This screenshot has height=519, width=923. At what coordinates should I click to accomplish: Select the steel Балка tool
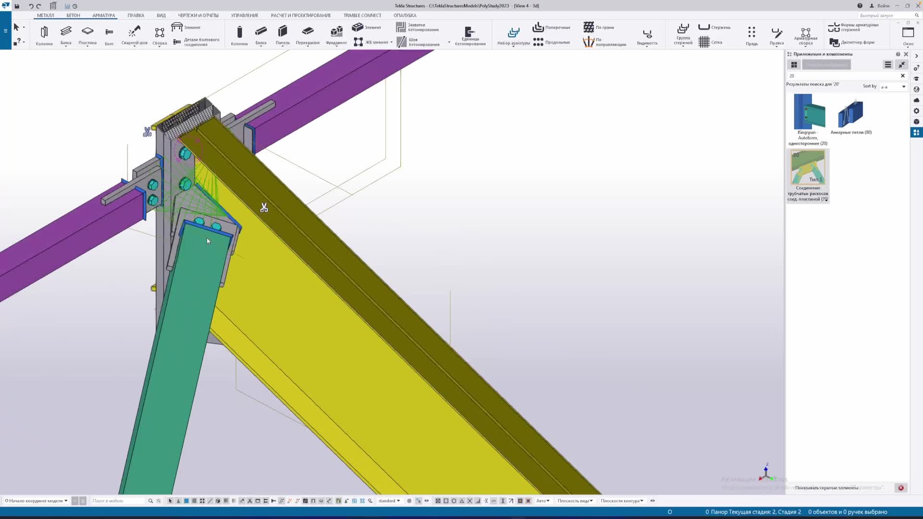pyautogui.click(x=66, y=36)
